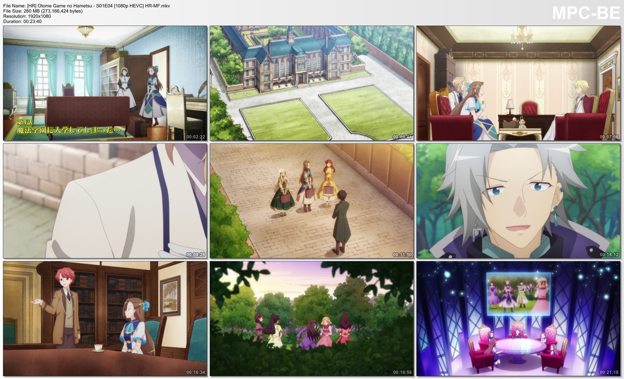Click the 00:11:50 timestamp label
This screenshot has height=379, width=624.
pos(402,255)
